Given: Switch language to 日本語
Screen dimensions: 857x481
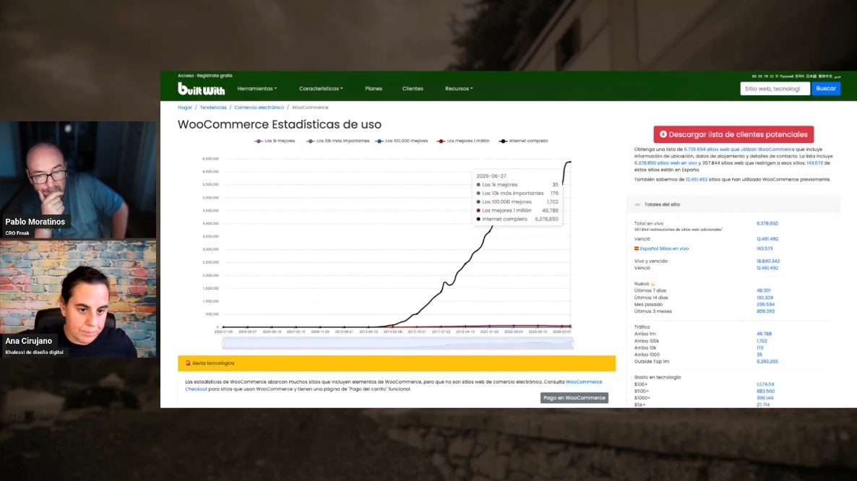Looking at the screenshot, I should coord(811,77).
